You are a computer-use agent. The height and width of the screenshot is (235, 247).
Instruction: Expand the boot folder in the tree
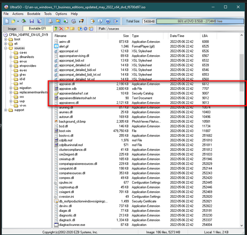click(6, 39)
